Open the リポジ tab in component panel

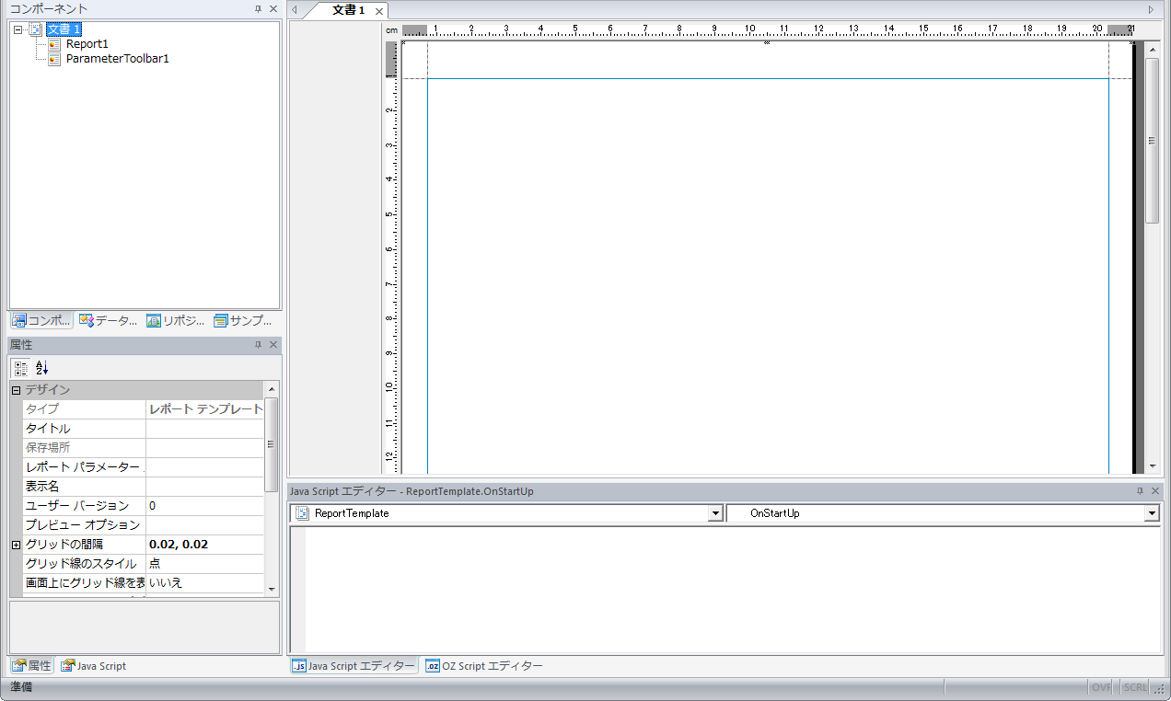coord(175,321)
